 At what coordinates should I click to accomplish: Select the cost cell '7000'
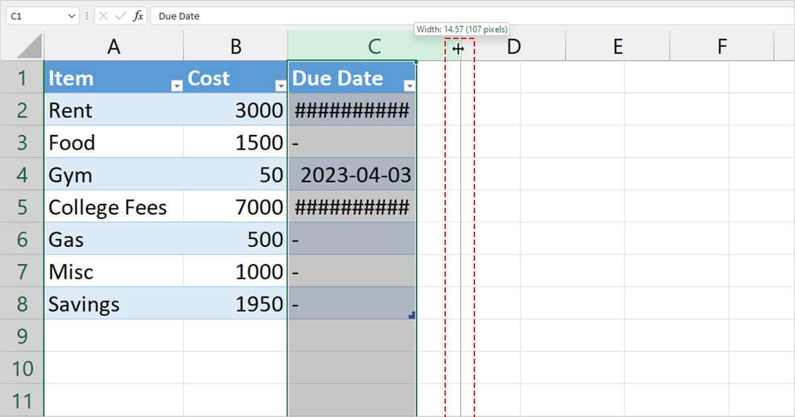(236, 207)
